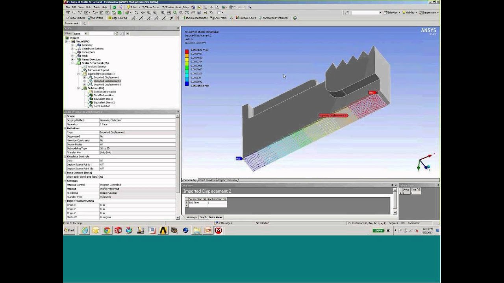The width and height of the screenshot is (504, 283).
Task: Click the red legend color band
Action: coord(187,51)
